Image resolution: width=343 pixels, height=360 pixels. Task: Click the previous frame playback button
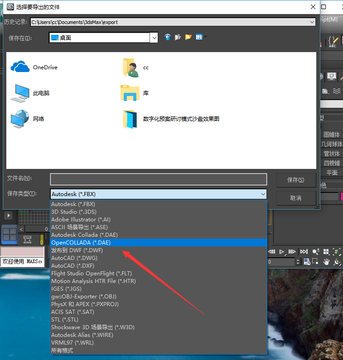click(x=272, y=252)
